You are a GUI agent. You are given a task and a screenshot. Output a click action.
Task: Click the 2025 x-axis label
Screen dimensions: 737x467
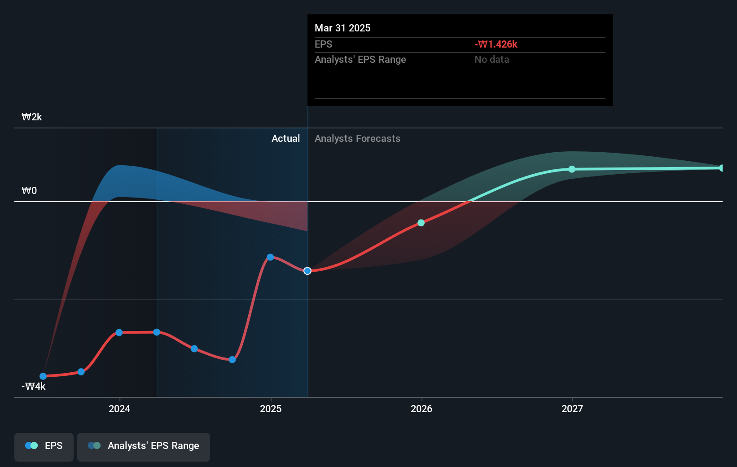coord(271,409)
